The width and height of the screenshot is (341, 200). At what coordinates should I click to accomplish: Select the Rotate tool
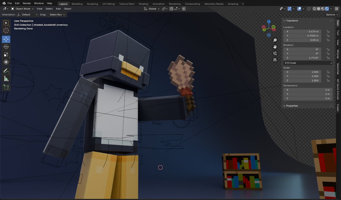click(6, 47)
